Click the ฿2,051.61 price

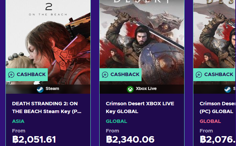(34, 139)
